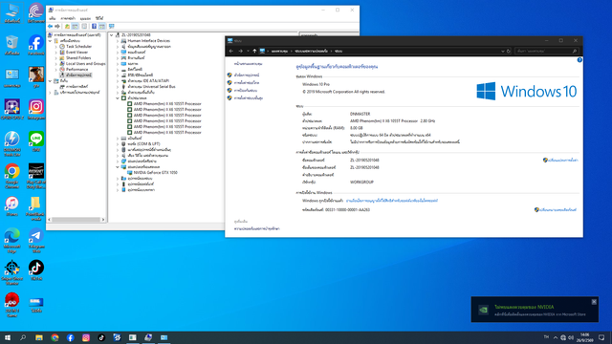
Task: Click the help question-mark icon in Computer Management toolbar
Action: point(94,26)
